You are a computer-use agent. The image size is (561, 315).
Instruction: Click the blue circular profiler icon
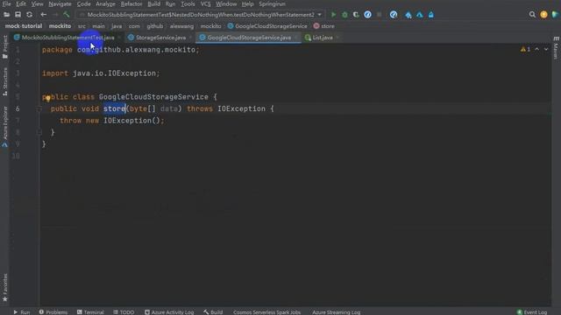(367, 15)
